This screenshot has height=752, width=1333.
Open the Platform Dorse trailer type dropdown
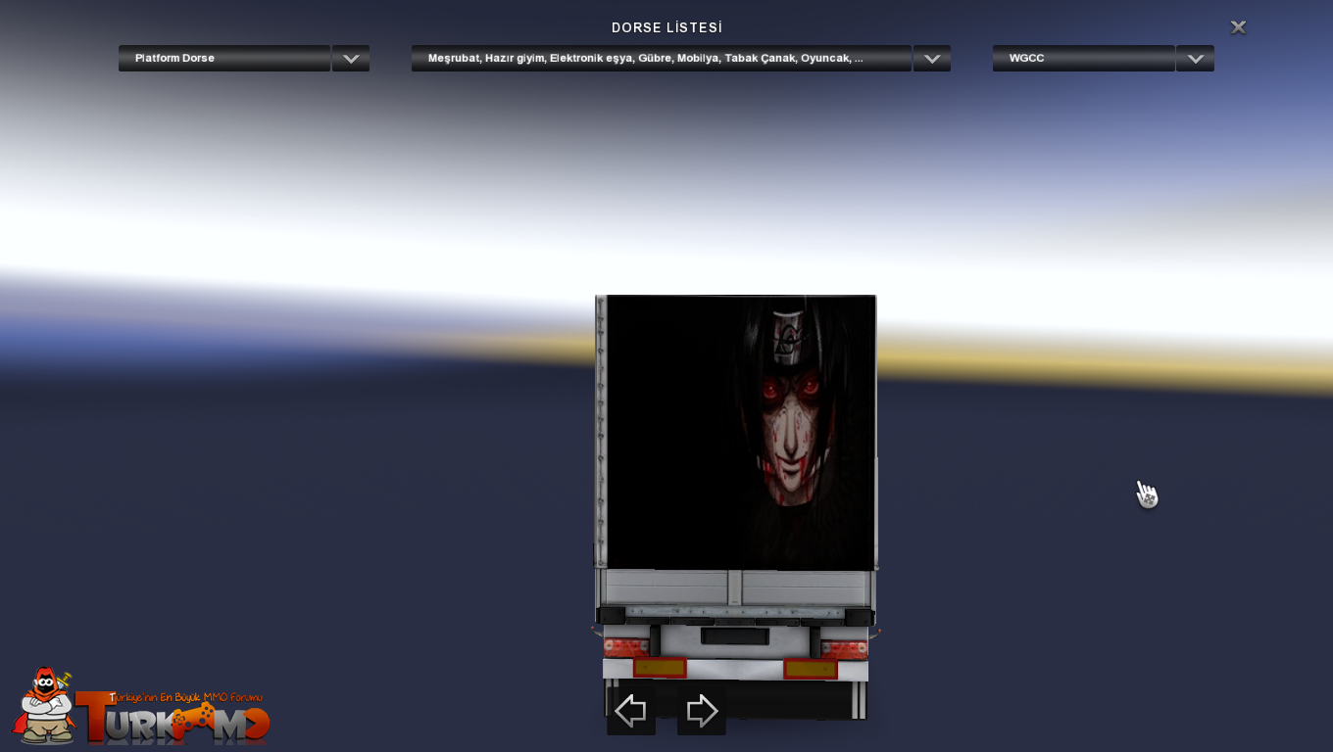click(224, 58)
